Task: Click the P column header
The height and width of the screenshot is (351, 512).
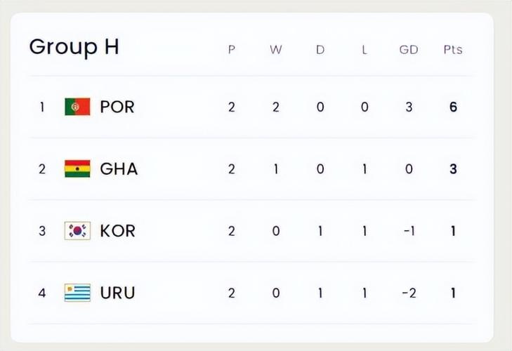Action: point(232,50)
